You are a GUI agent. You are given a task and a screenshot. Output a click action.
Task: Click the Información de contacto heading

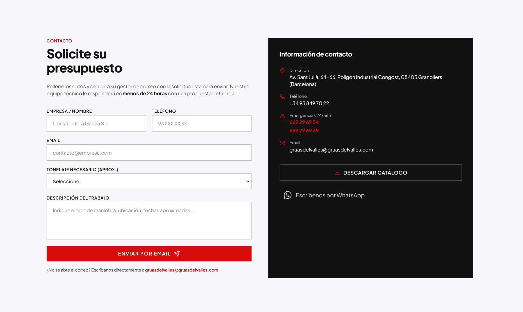[x=316, y=54]
